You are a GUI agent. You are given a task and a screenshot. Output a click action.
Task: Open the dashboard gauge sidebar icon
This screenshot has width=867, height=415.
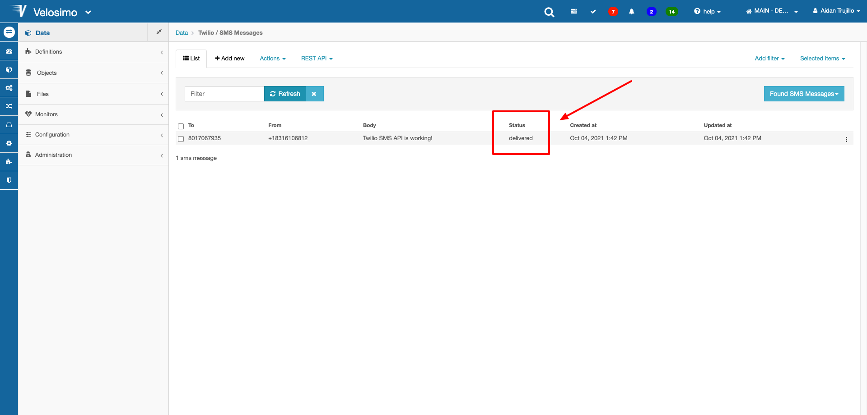click(x=9, y=51)
